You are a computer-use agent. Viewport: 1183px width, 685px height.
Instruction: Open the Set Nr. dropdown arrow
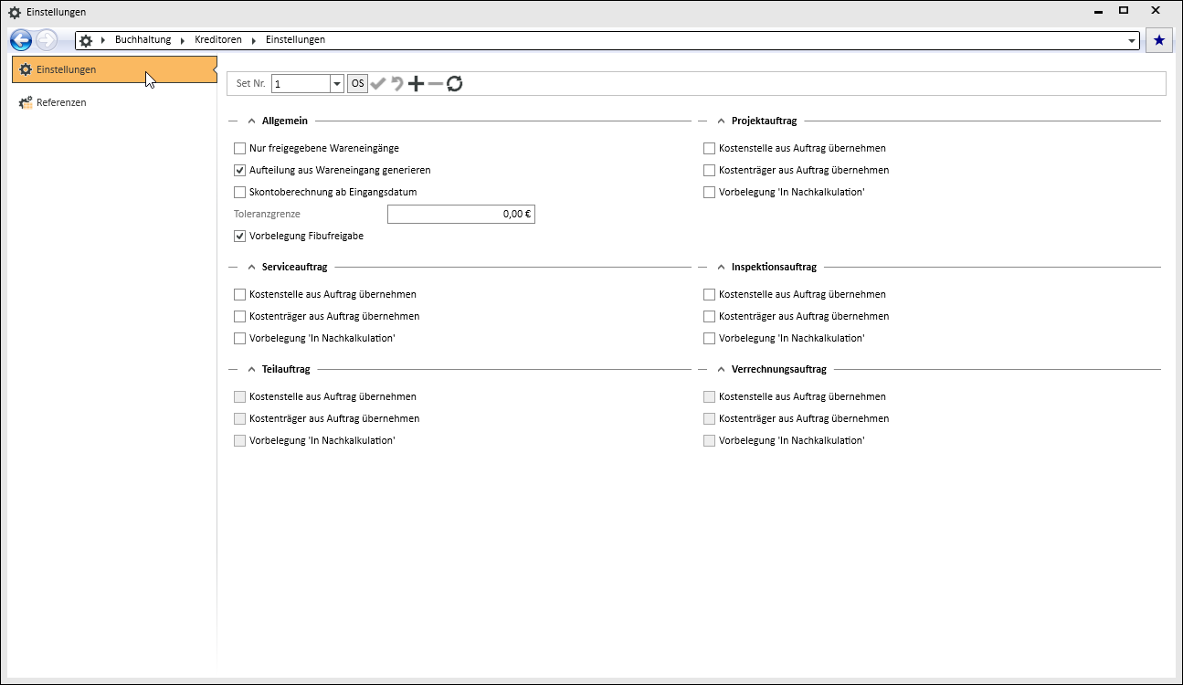tap(336, 84)
